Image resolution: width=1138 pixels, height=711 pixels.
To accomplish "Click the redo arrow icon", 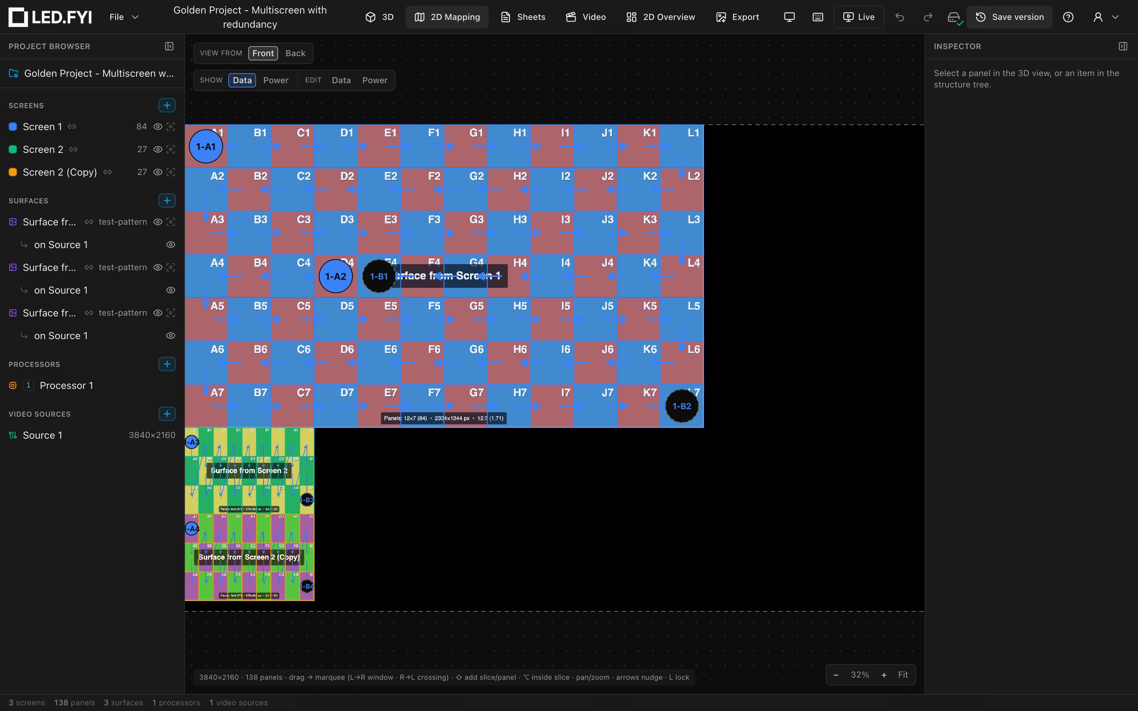I will pos(928,17).
